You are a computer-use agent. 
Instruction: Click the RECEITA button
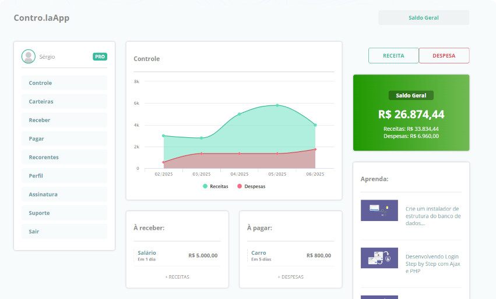tap(393, 56)
